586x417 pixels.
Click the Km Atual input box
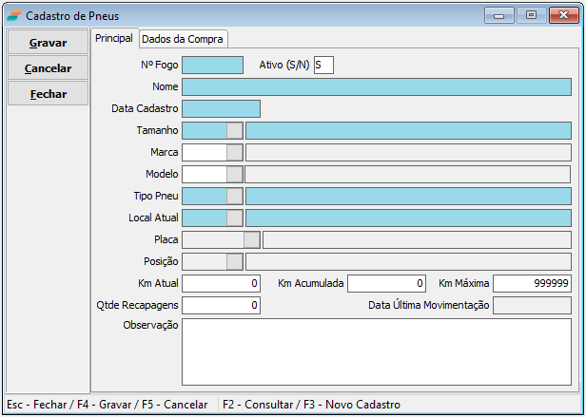221,283
